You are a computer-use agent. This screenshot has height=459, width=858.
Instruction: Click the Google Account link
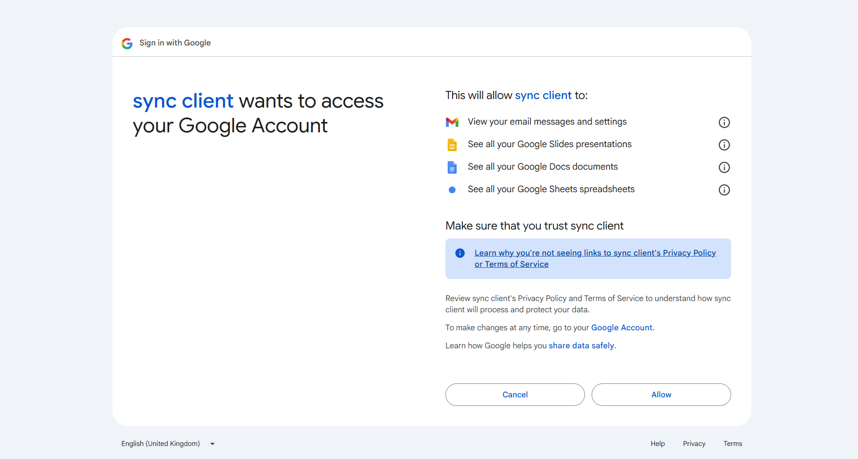(621, 327)
